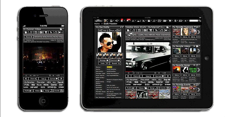Pause the phone video player
This screenshot has height=117, width=225.
click(26, 75)
